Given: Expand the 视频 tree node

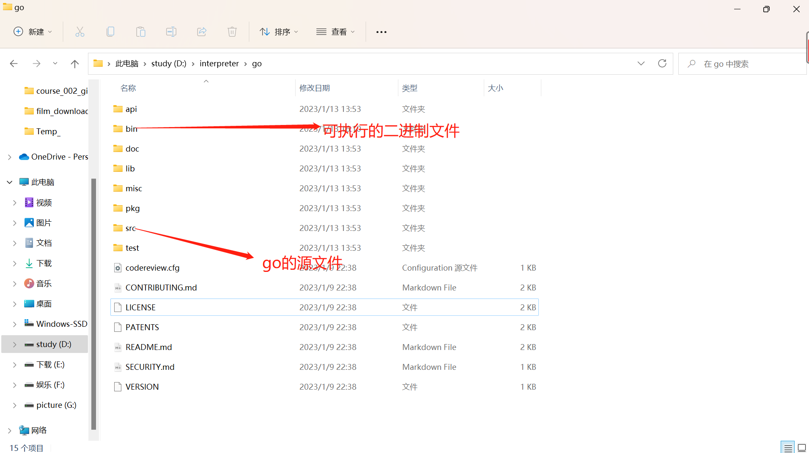Looking at the screenshot, I should click(x=15, y=203).
